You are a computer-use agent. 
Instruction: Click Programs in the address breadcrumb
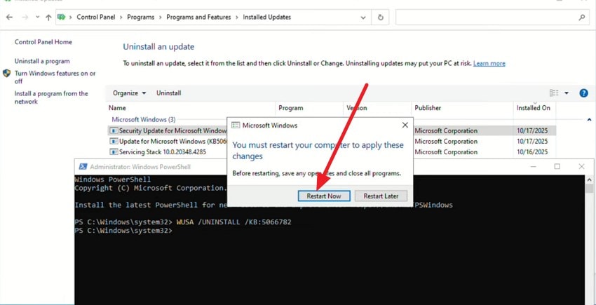pyautogui.click(x=141, y=17)
